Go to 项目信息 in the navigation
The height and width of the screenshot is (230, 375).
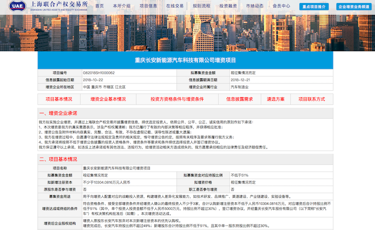[x=148, y=6]
